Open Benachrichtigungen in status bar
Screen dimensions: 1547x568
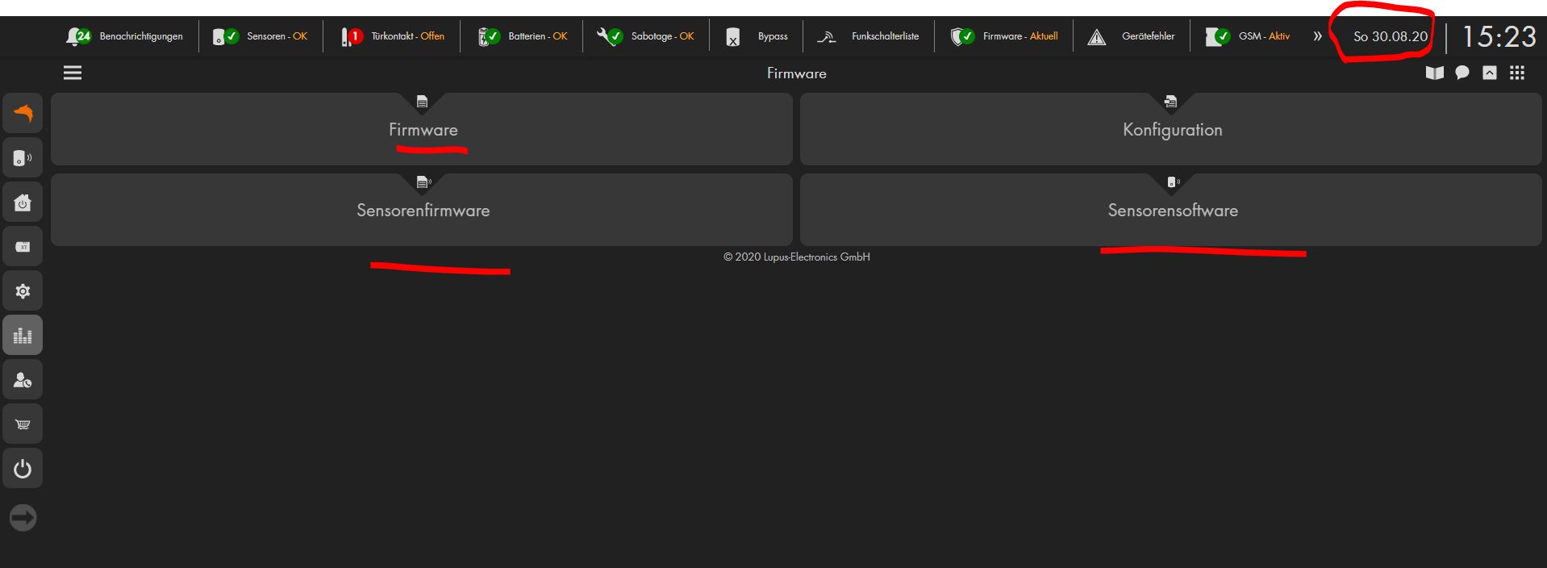[125, 36]
